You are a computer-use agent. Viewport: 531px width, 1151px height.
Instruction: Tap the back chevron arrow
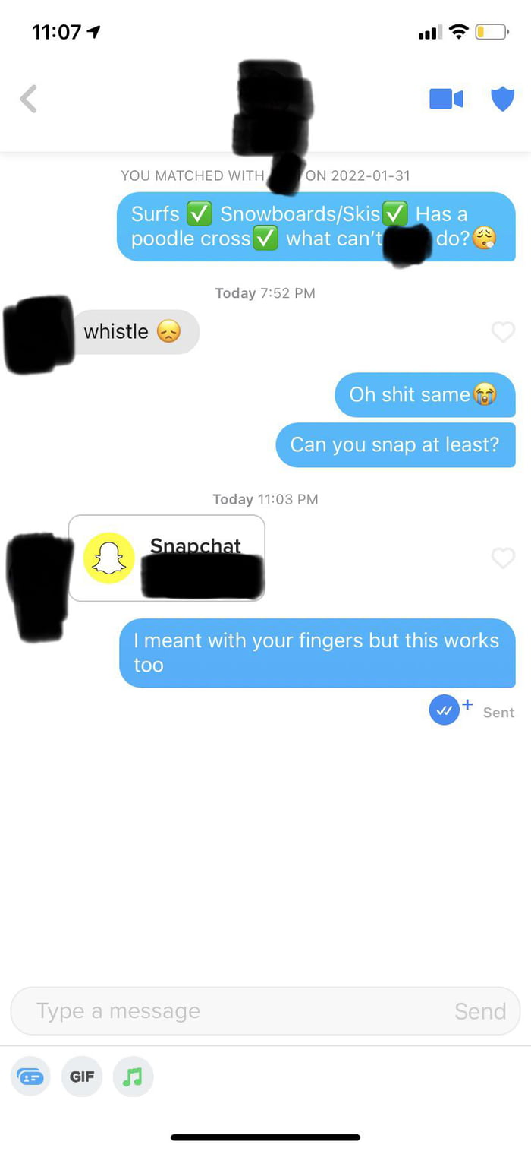point(29,99)
